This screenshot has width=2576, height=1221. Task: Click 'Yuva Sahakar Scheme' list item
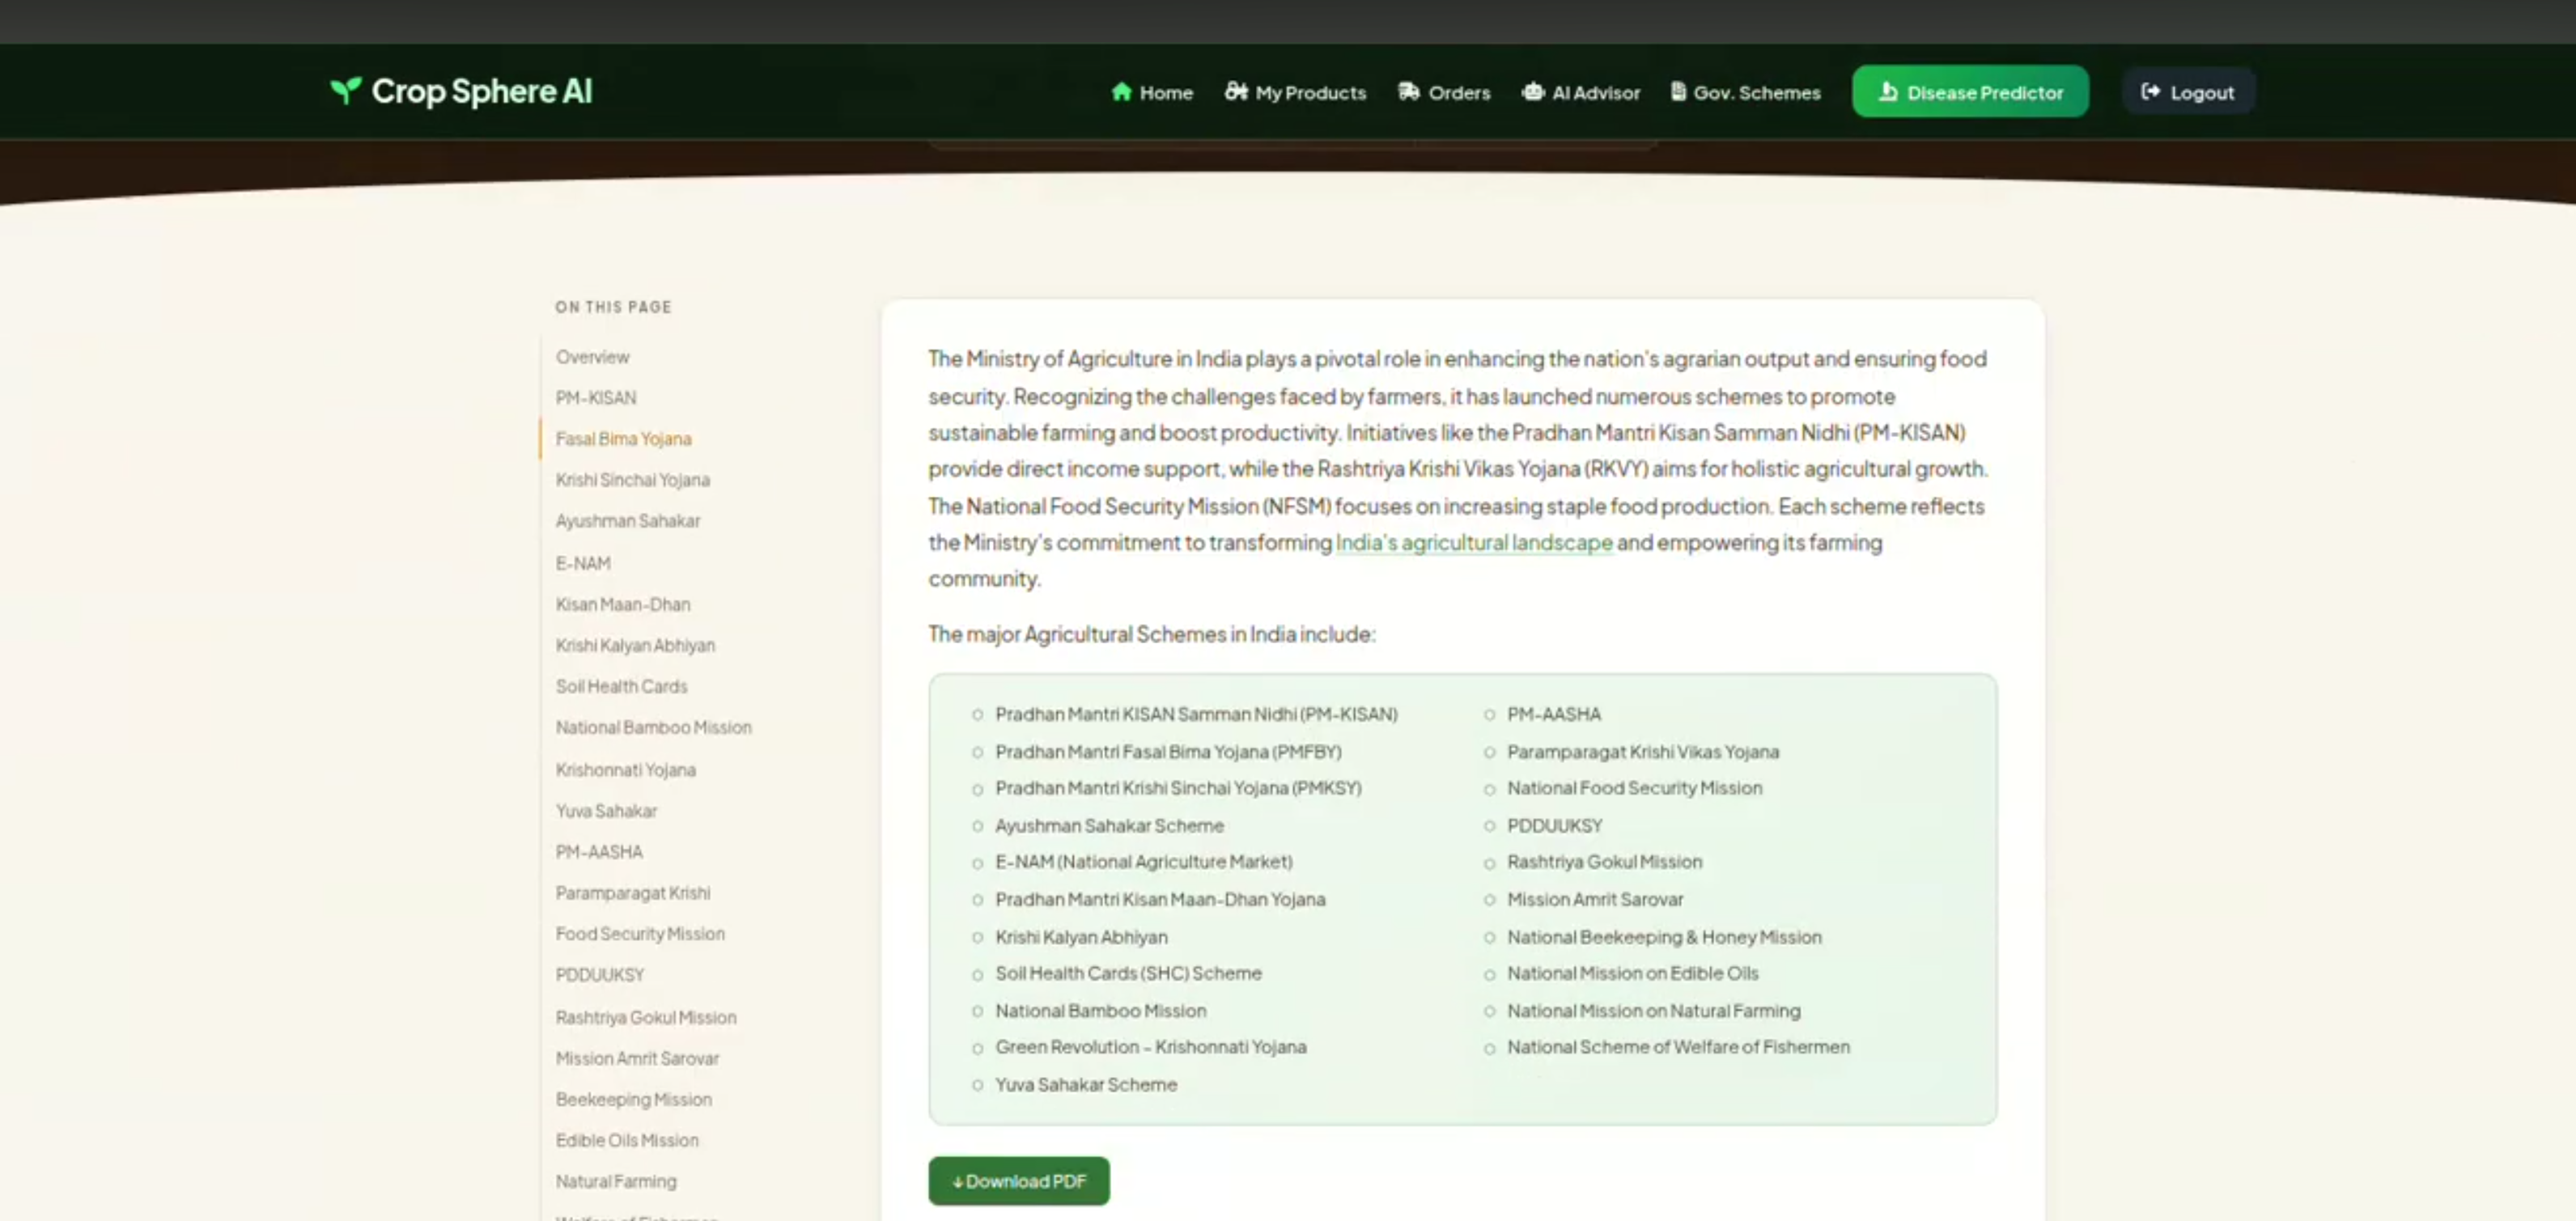pyautogui.click(x=1085, y=1084)
